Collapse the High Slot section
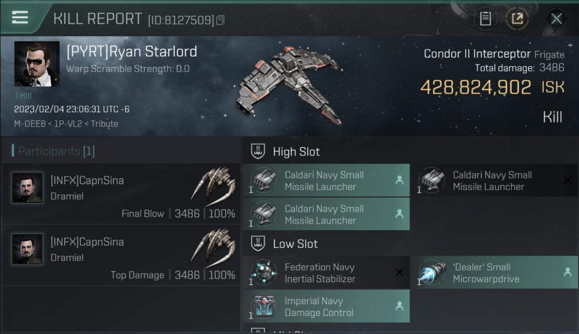The height and width of the screenshot is (334, 579). [x=296, y=152]
